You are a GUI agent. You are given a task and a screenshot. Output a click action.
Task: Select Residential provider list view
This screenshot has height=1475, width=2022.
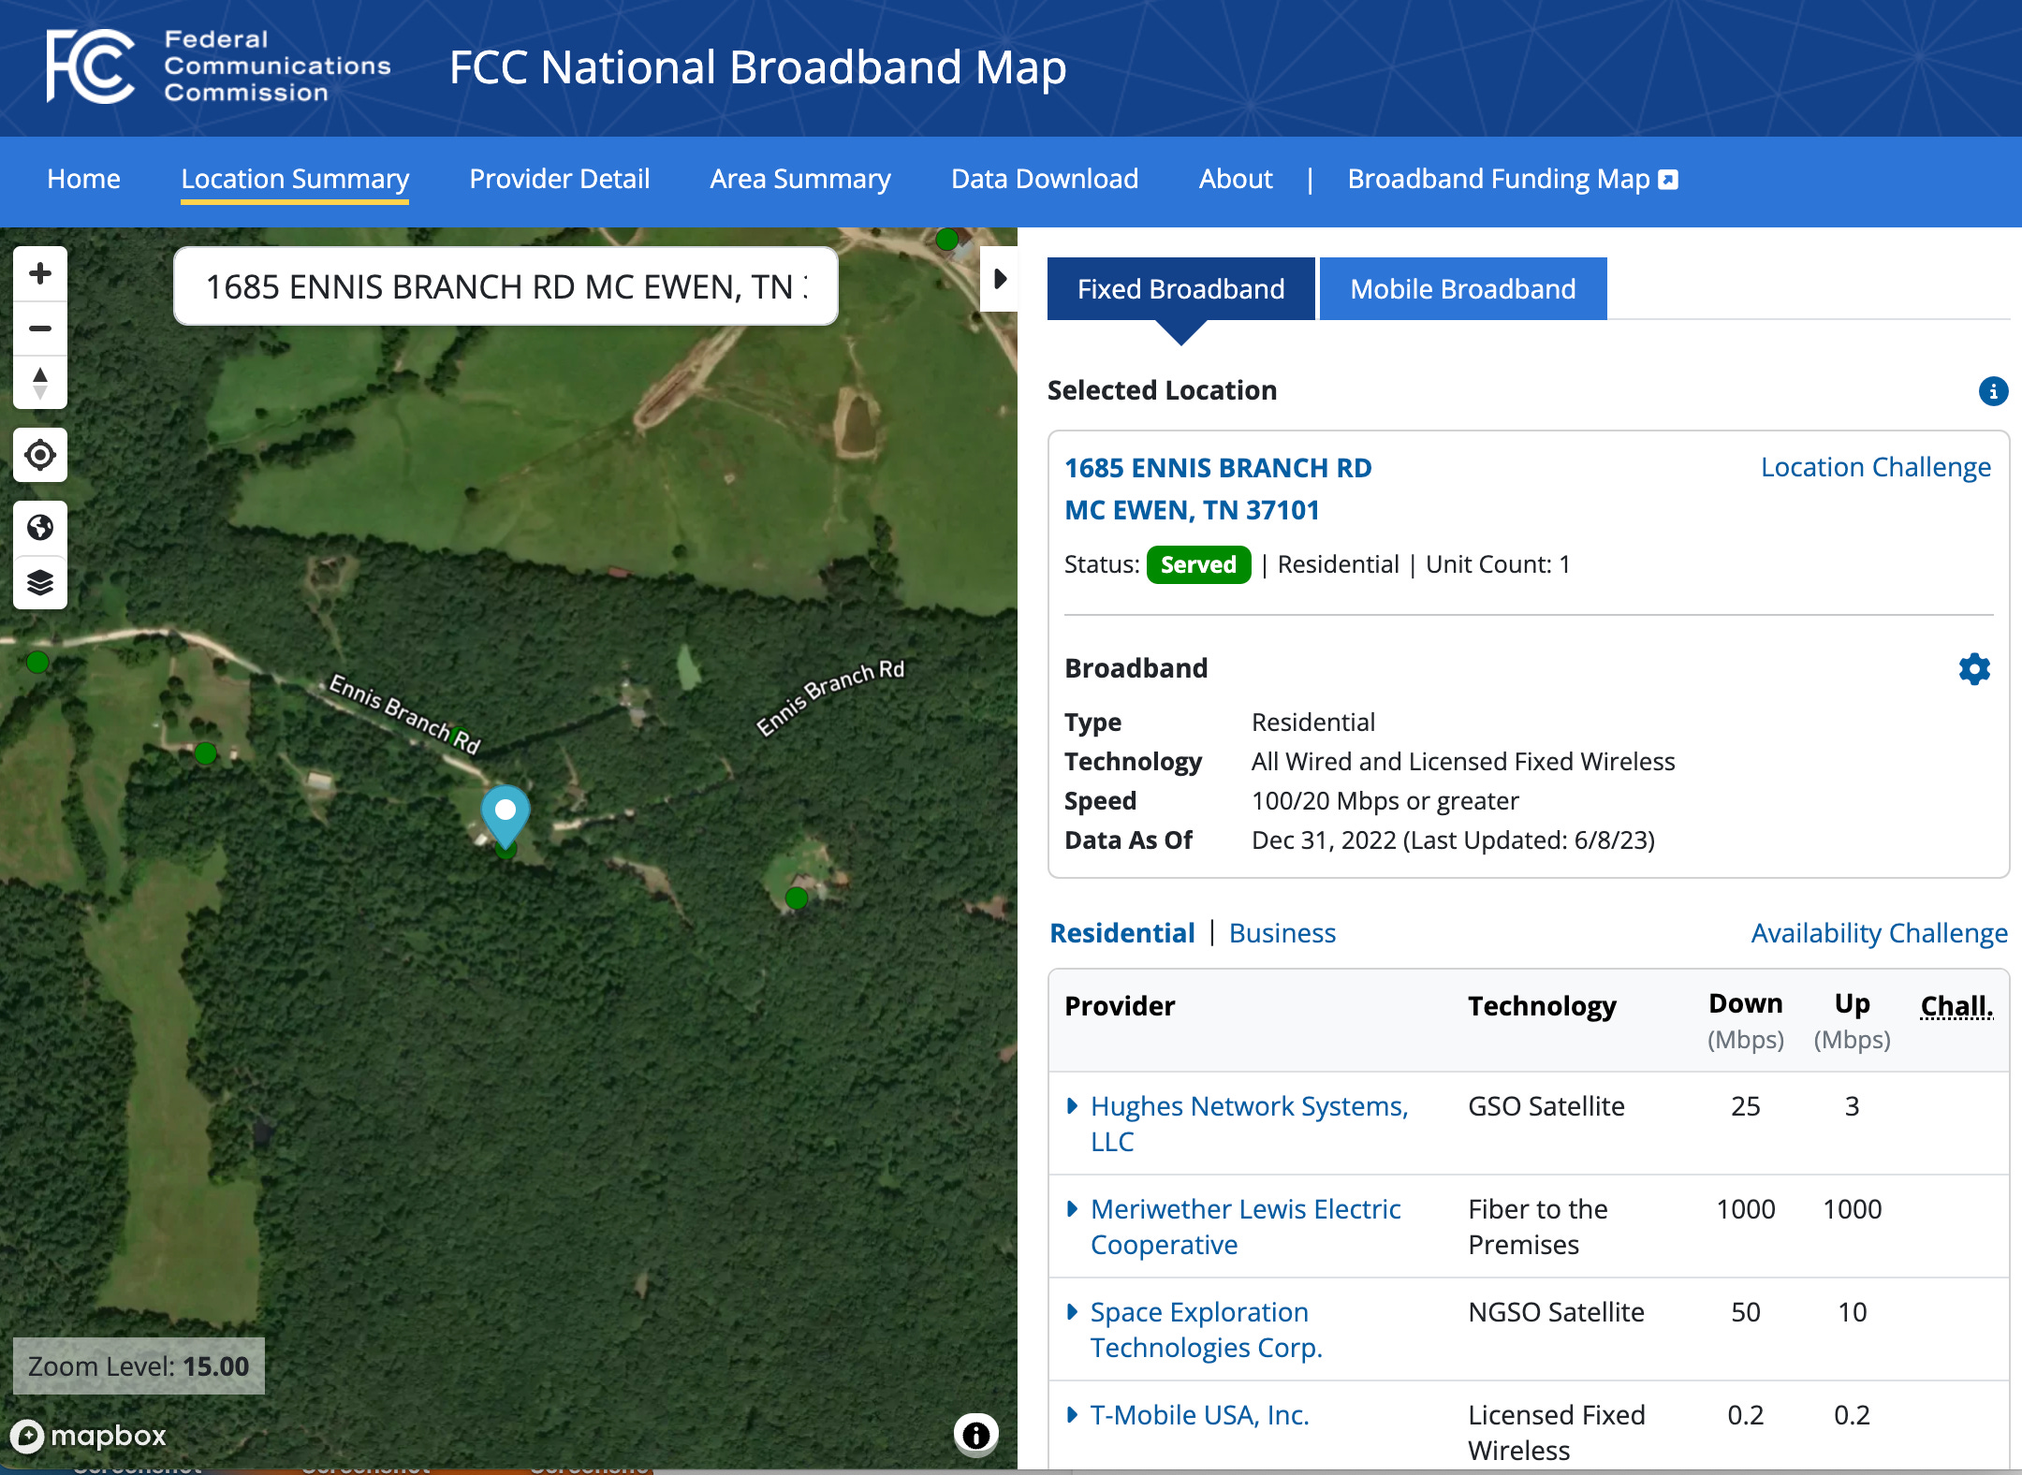[1121, 933]
